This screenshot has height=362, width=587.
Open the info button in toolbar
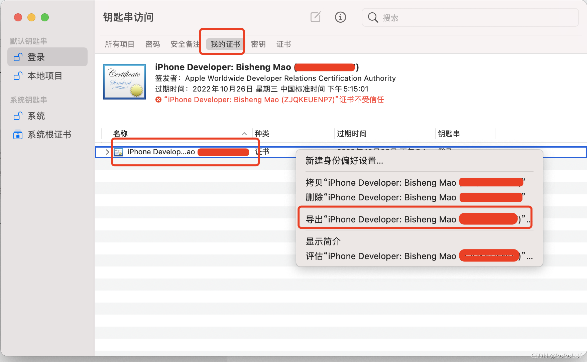tap(340, 17)
